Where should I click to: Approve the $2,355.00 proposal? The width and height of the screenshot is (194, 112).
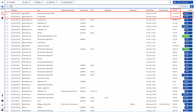186,49
